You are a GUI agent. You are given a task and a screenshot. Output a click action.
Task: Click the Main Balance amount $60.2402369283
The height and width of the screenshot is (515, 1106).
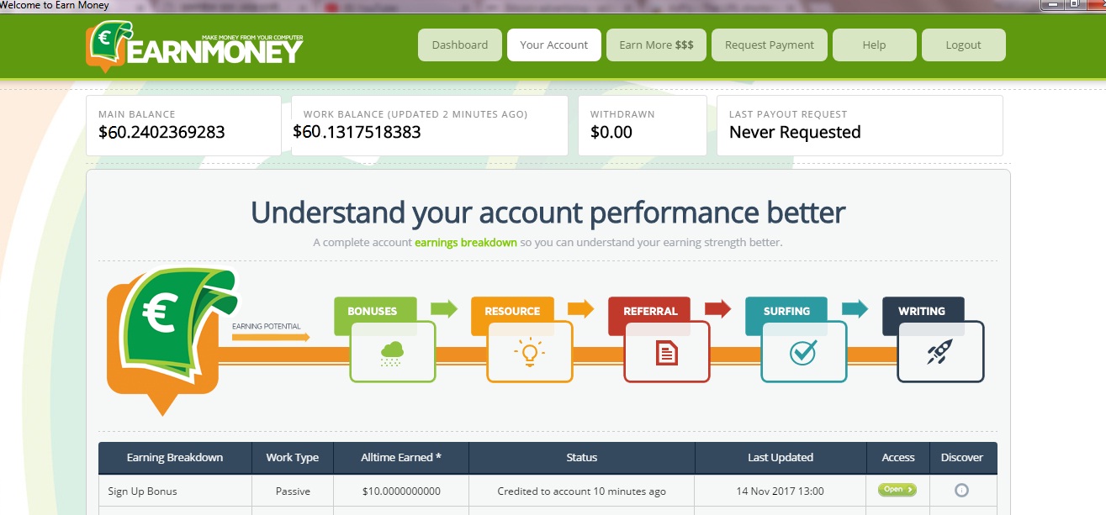click(x=161, y=132)
